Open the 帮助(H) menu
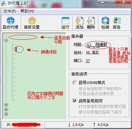Viewport: 132px width, 129px height. tap(27, 11)
